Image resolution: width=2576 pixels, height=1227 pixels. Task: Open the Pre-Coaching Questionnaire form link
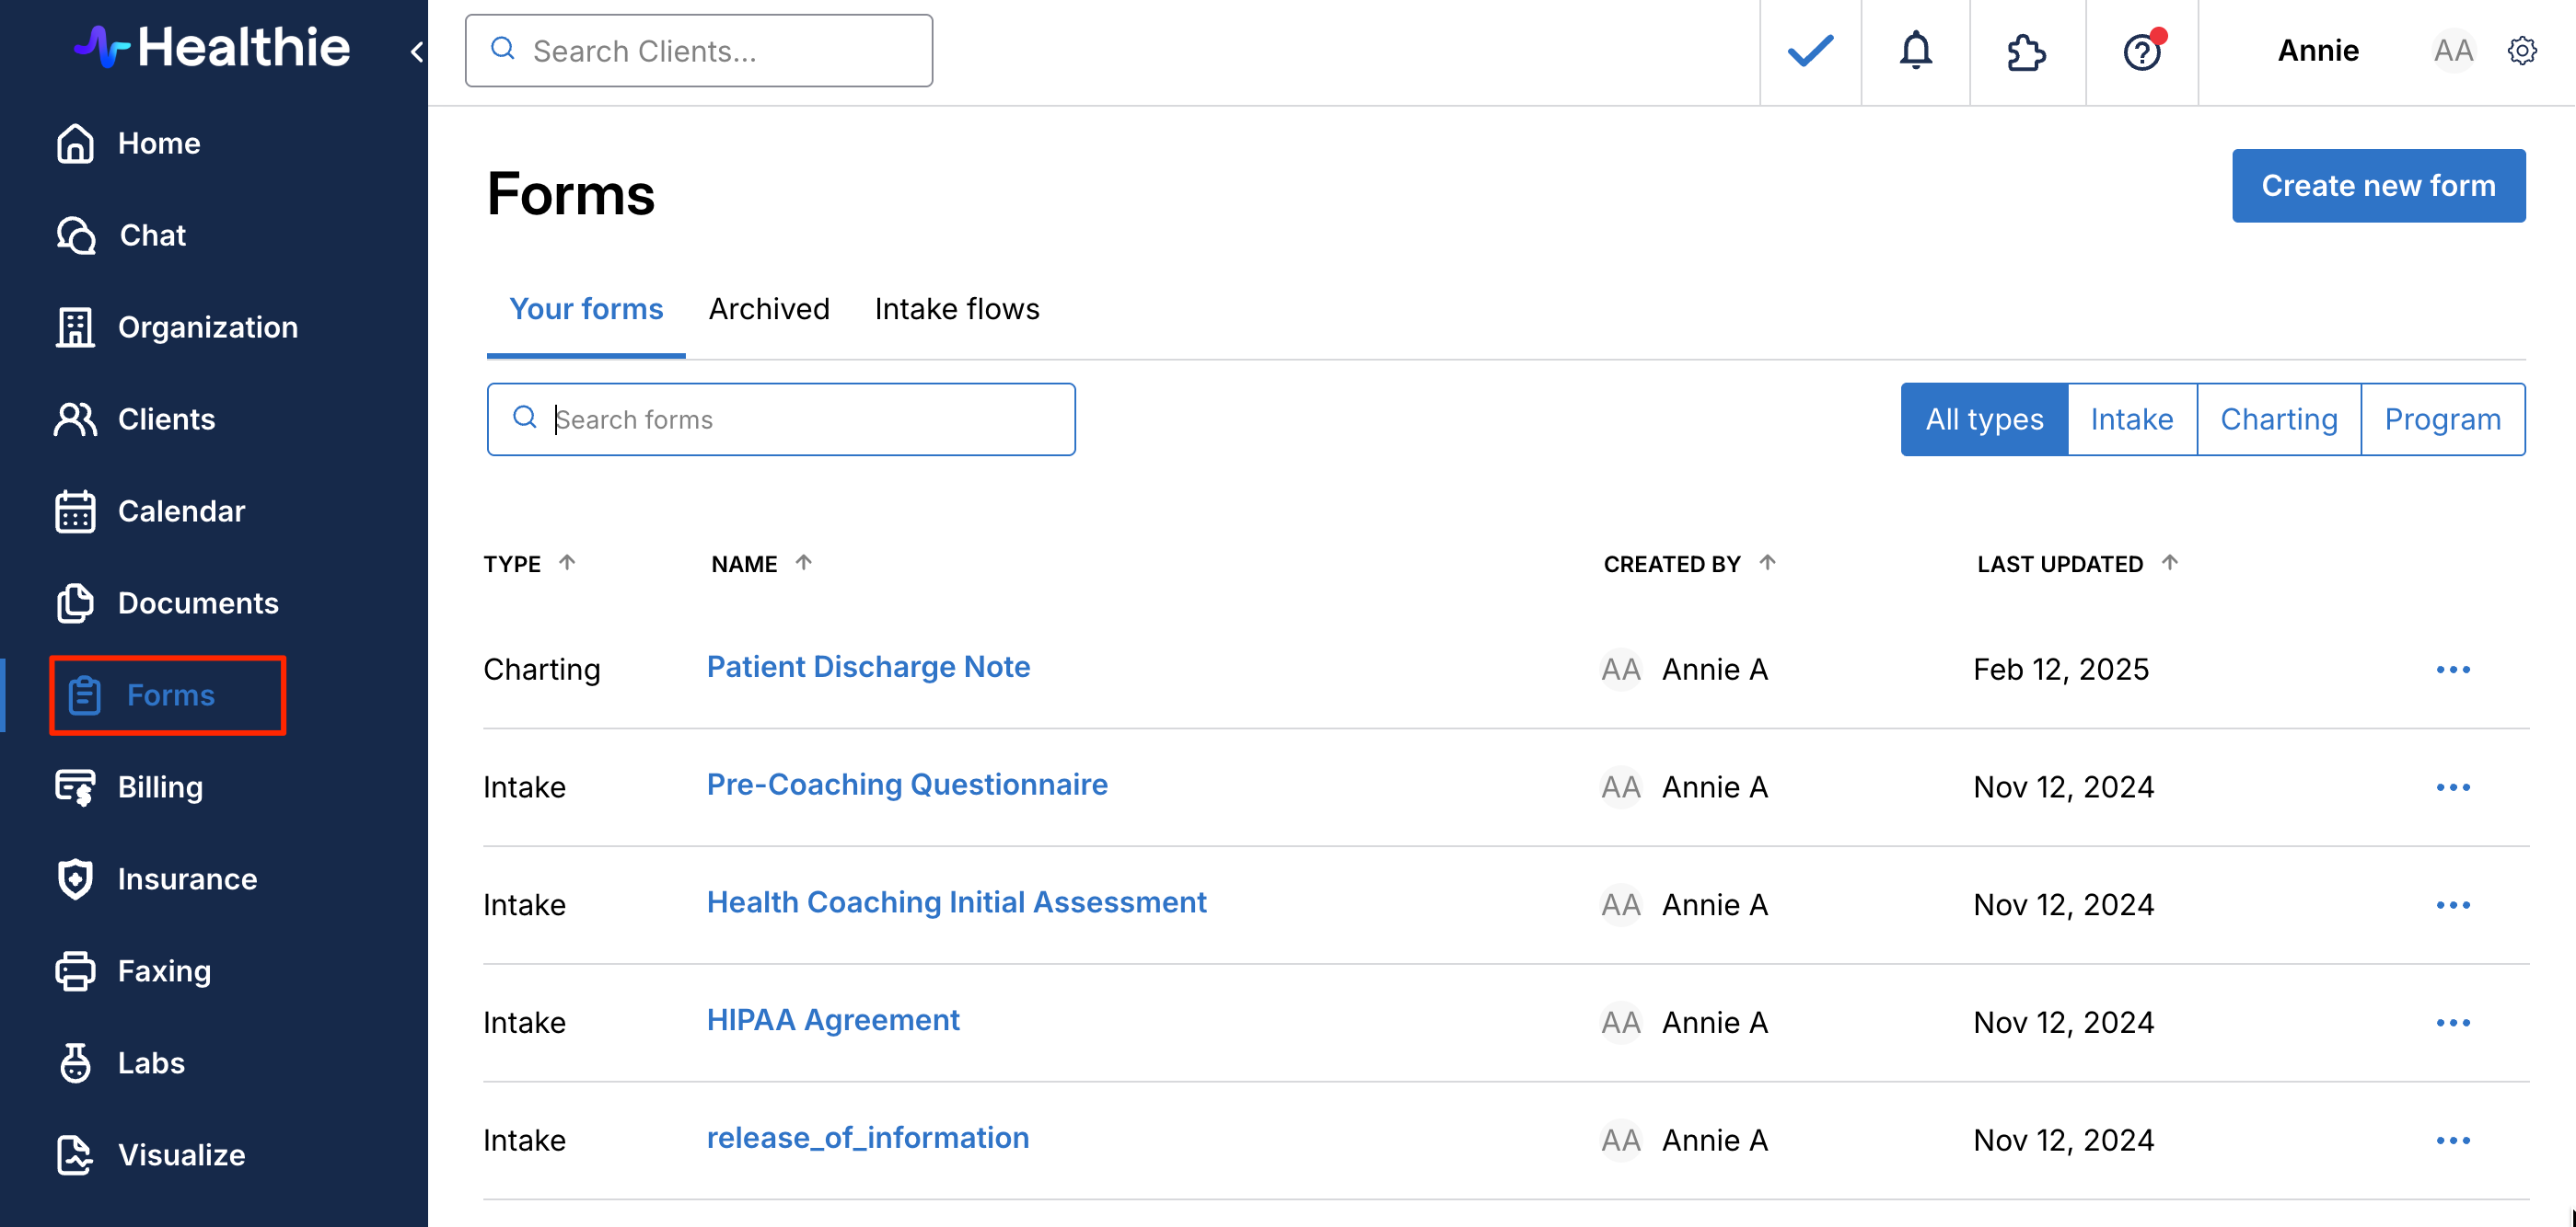pyautogui.click(x=906, y=785)
